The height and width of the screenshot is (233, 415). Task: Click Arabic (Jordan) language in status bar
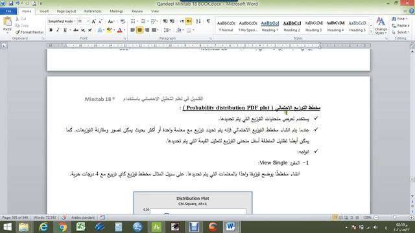(83, 217)
